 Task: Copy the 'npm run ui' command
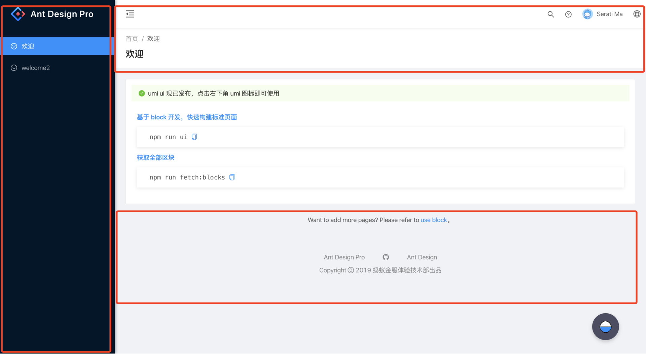194,137
